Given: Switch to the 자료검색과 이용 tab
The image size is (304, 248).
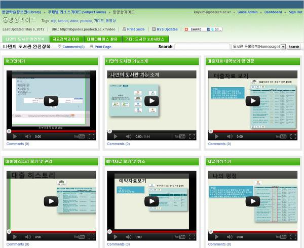Looking at the screenshot, I should (x=66, y=39).
